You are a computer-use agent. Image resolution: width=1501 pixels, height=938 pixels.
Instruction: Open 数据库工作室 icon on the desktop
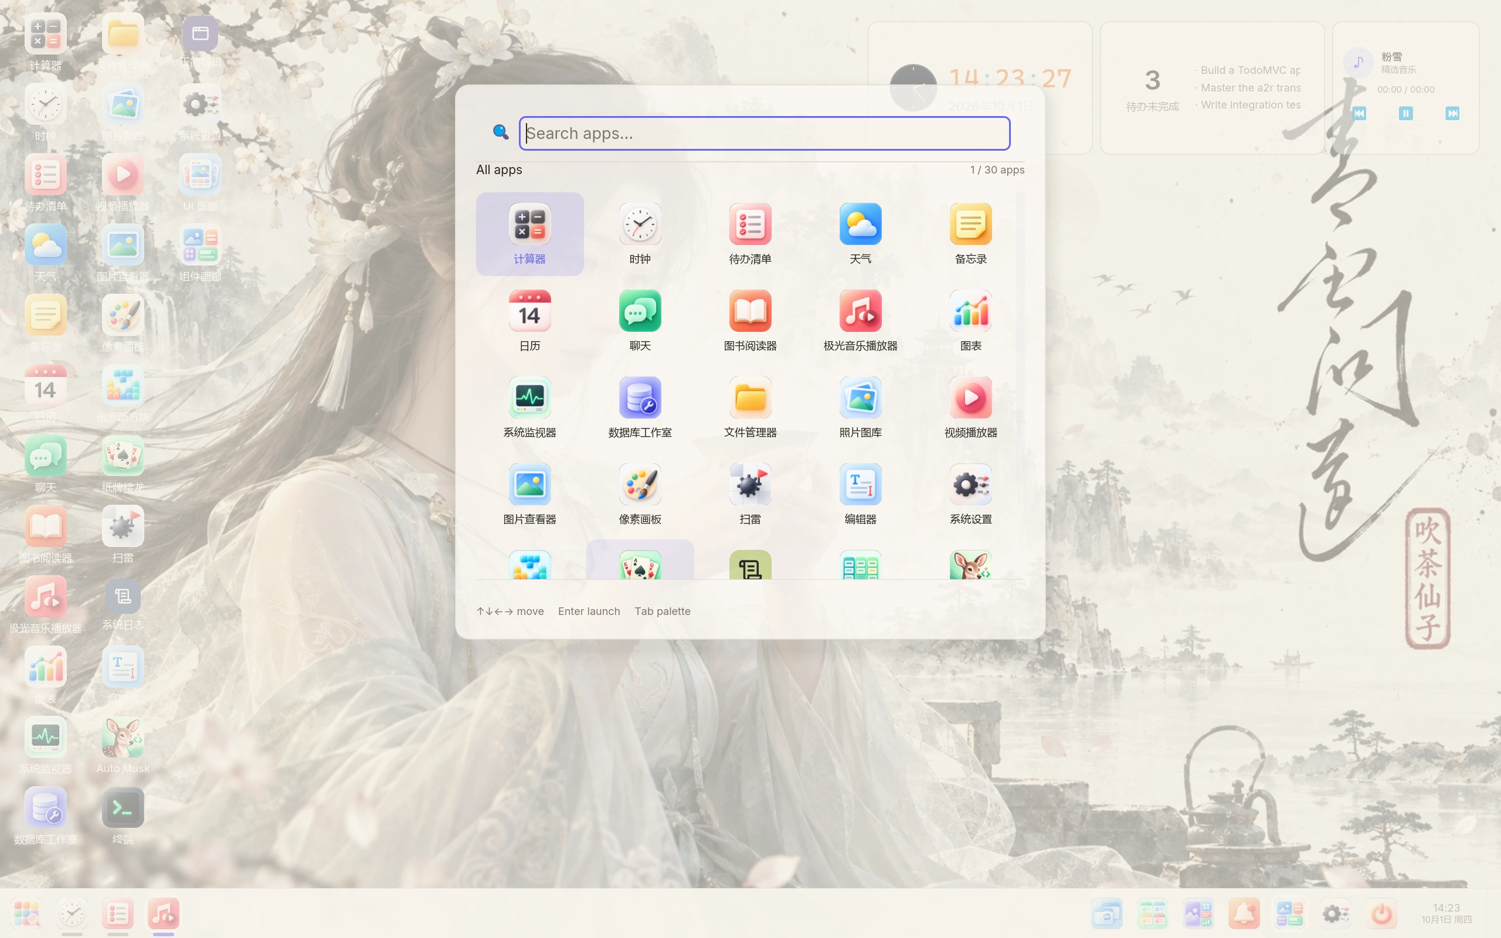coord(45,817)
